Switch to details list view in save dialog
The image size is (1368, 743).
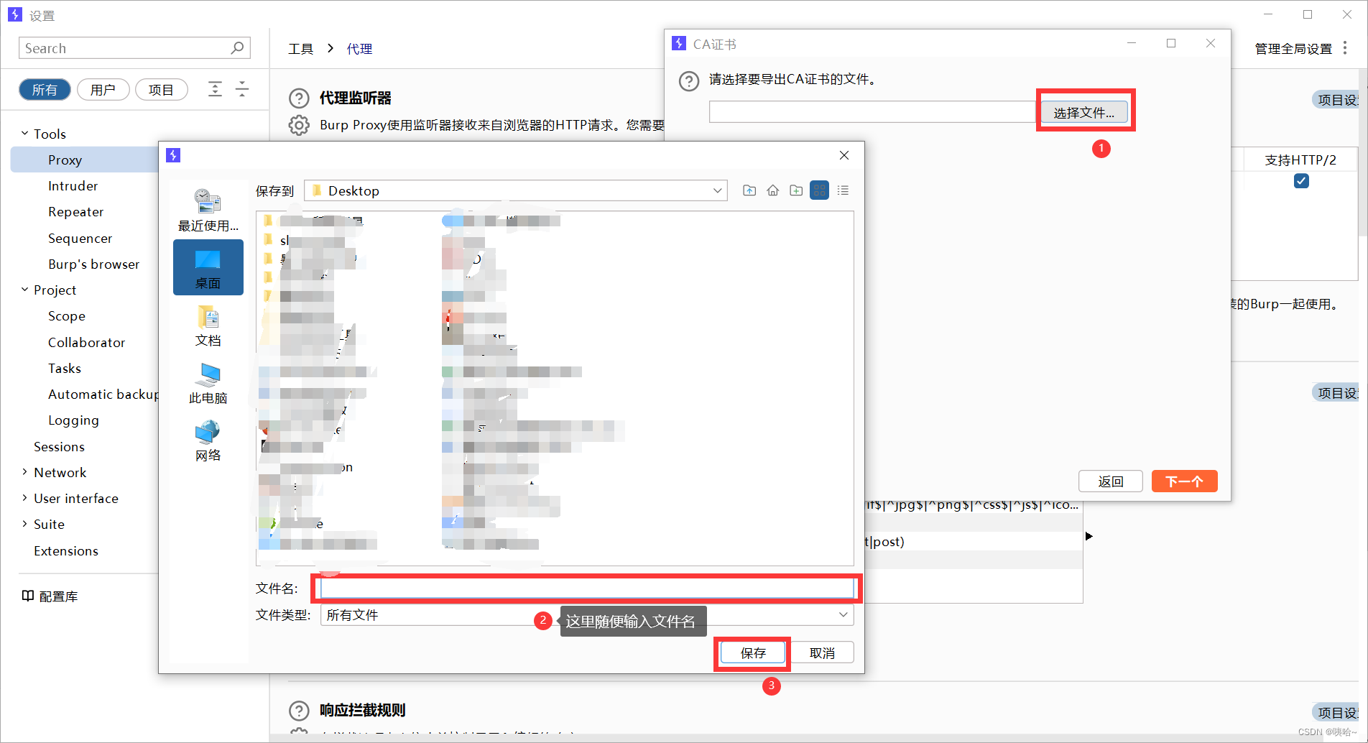click(843, 190)
